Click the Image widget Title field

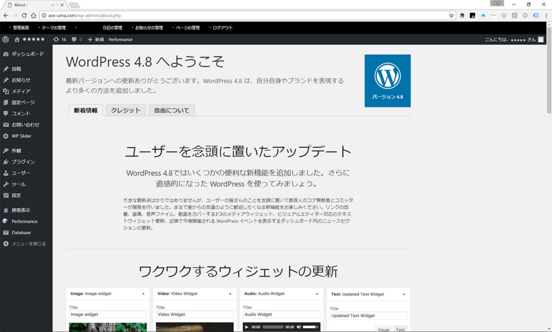coord(108,314)
